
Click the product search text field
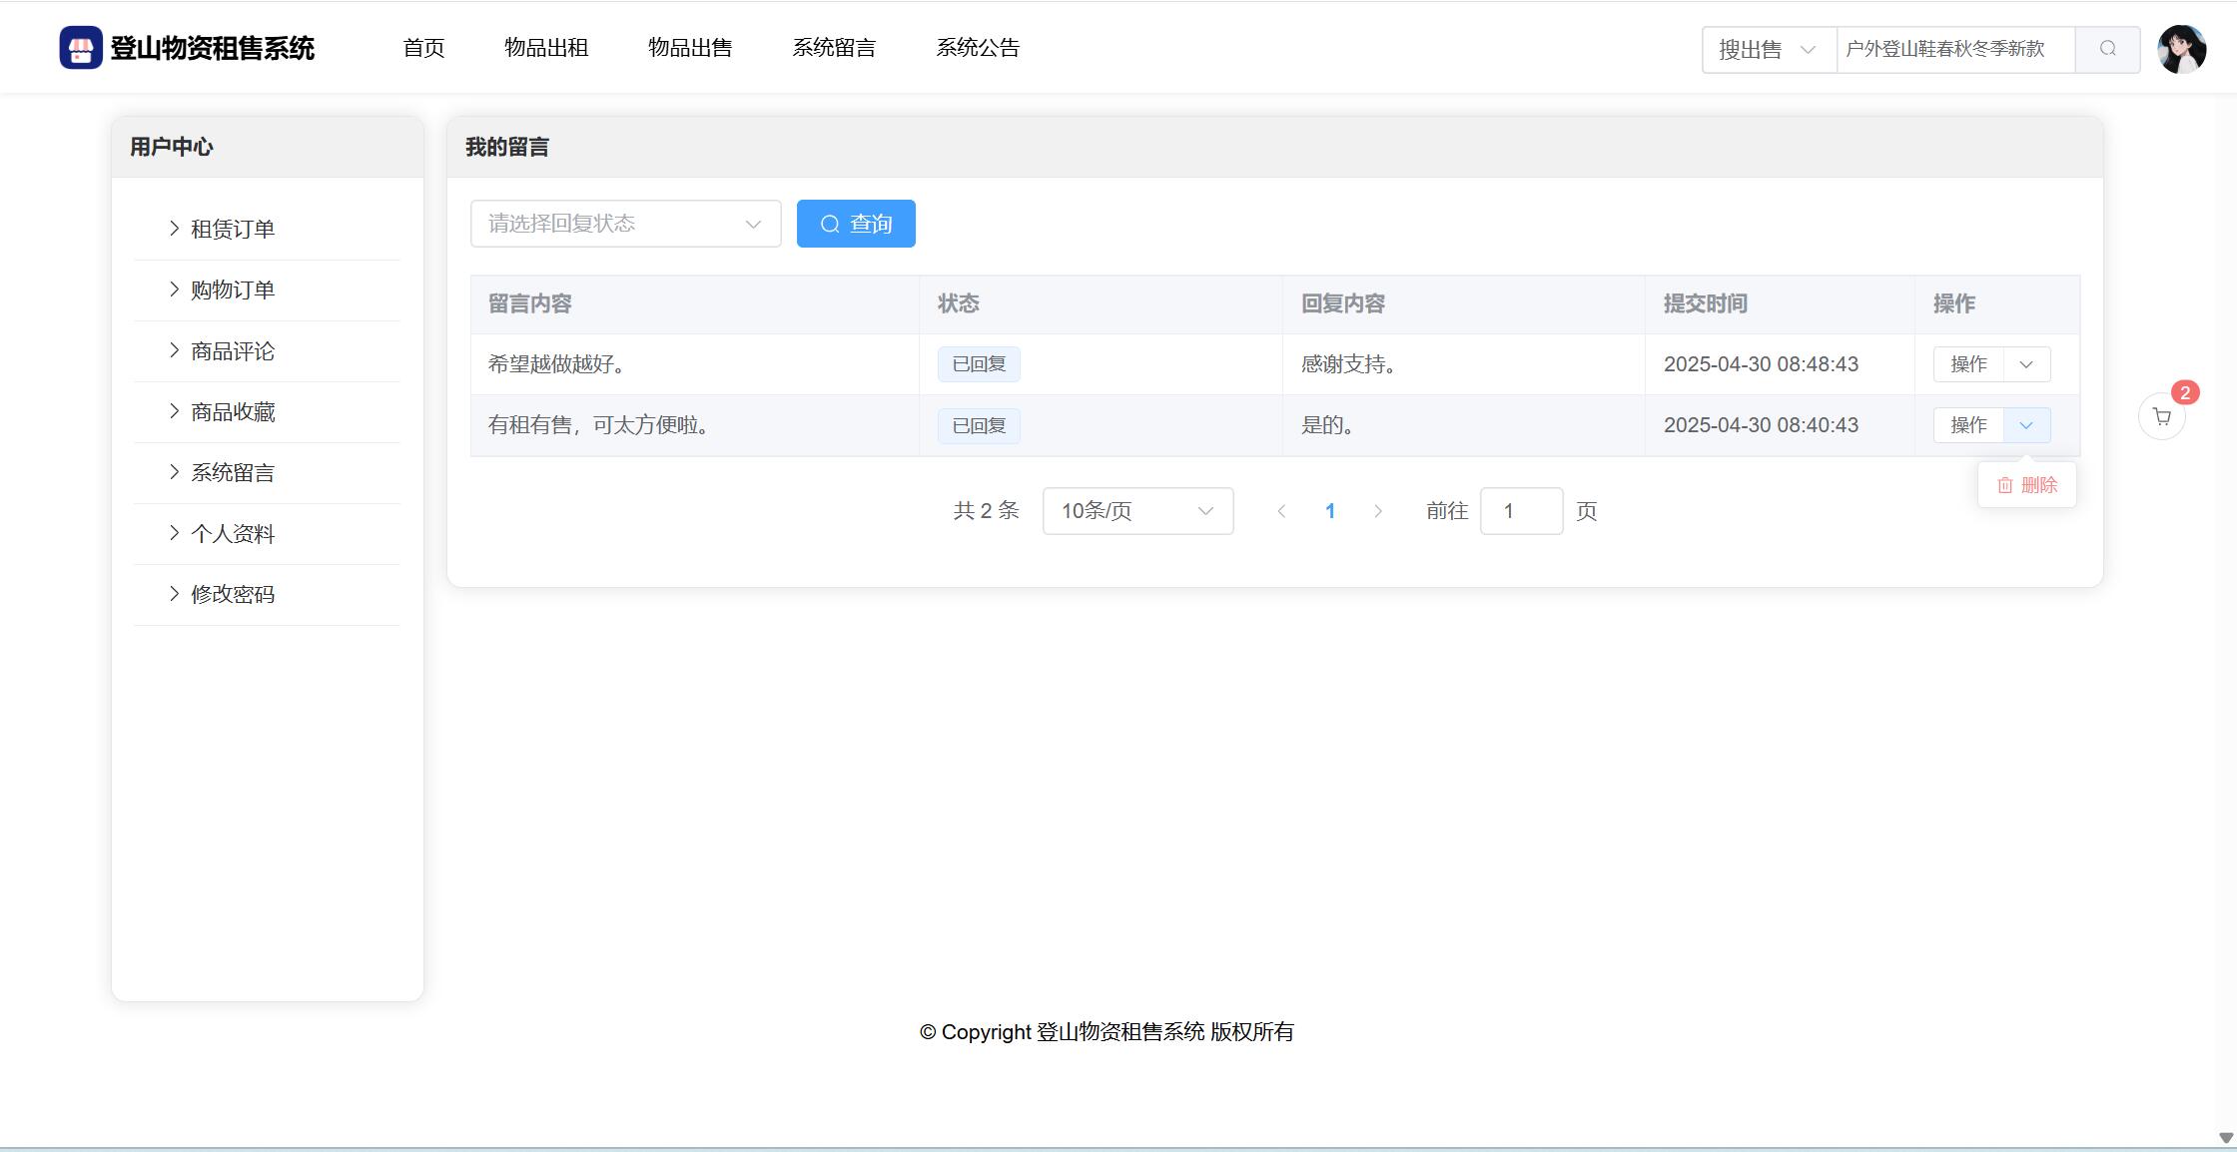coord(1954,49)
